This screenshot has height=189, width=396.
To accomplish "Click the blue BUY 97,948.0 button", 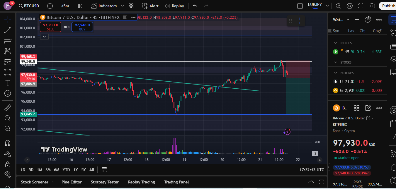I will (82, 27).
